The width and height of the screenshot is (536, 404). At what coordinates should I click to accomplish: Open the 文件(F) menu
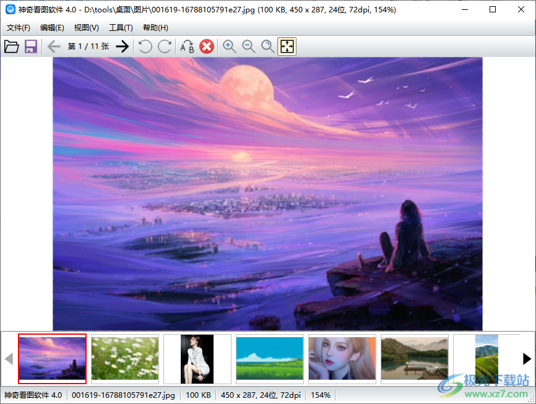(19, 28)
